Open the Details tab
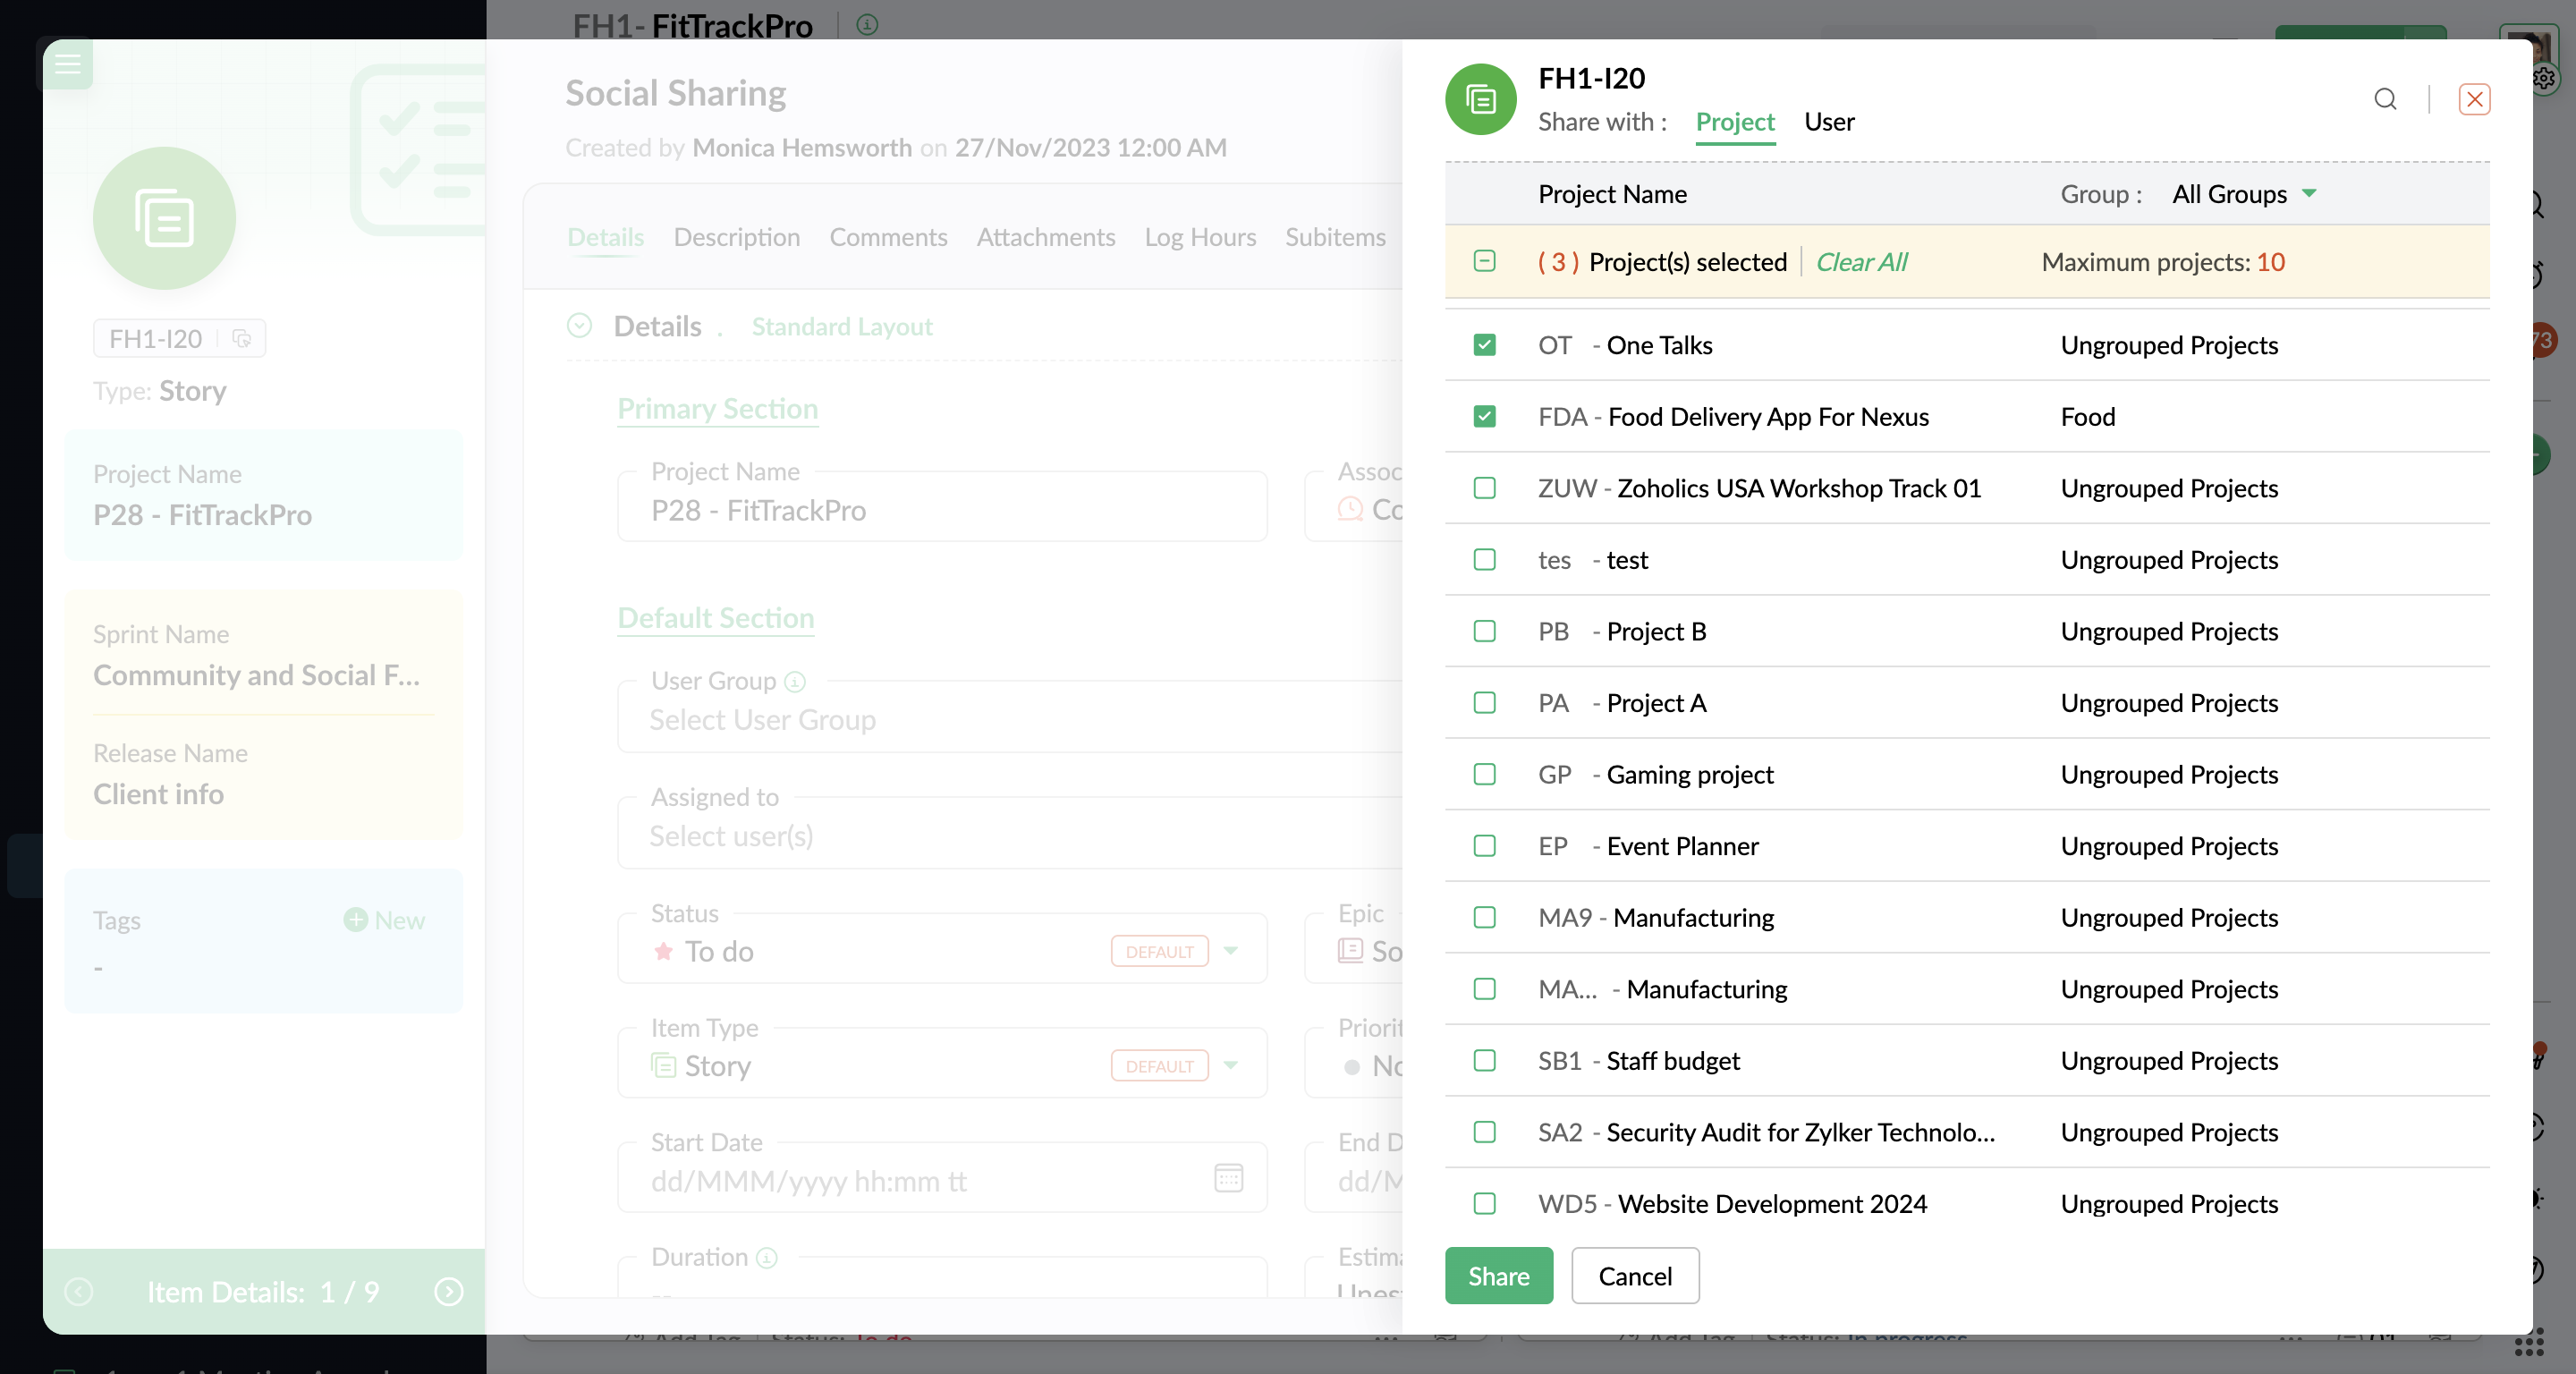The image size is (2576, 1374). click(605, 237)
